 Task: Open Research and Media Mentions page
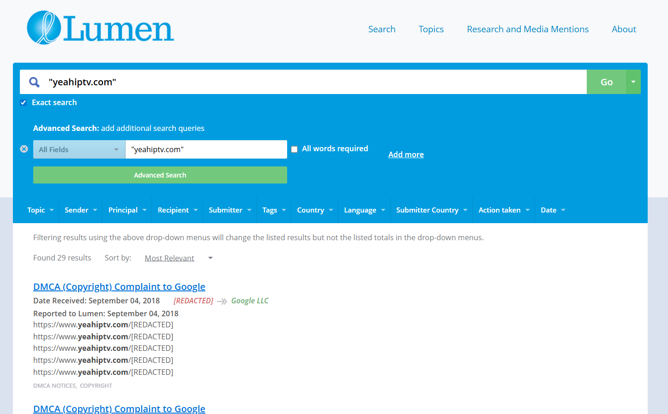527,29
